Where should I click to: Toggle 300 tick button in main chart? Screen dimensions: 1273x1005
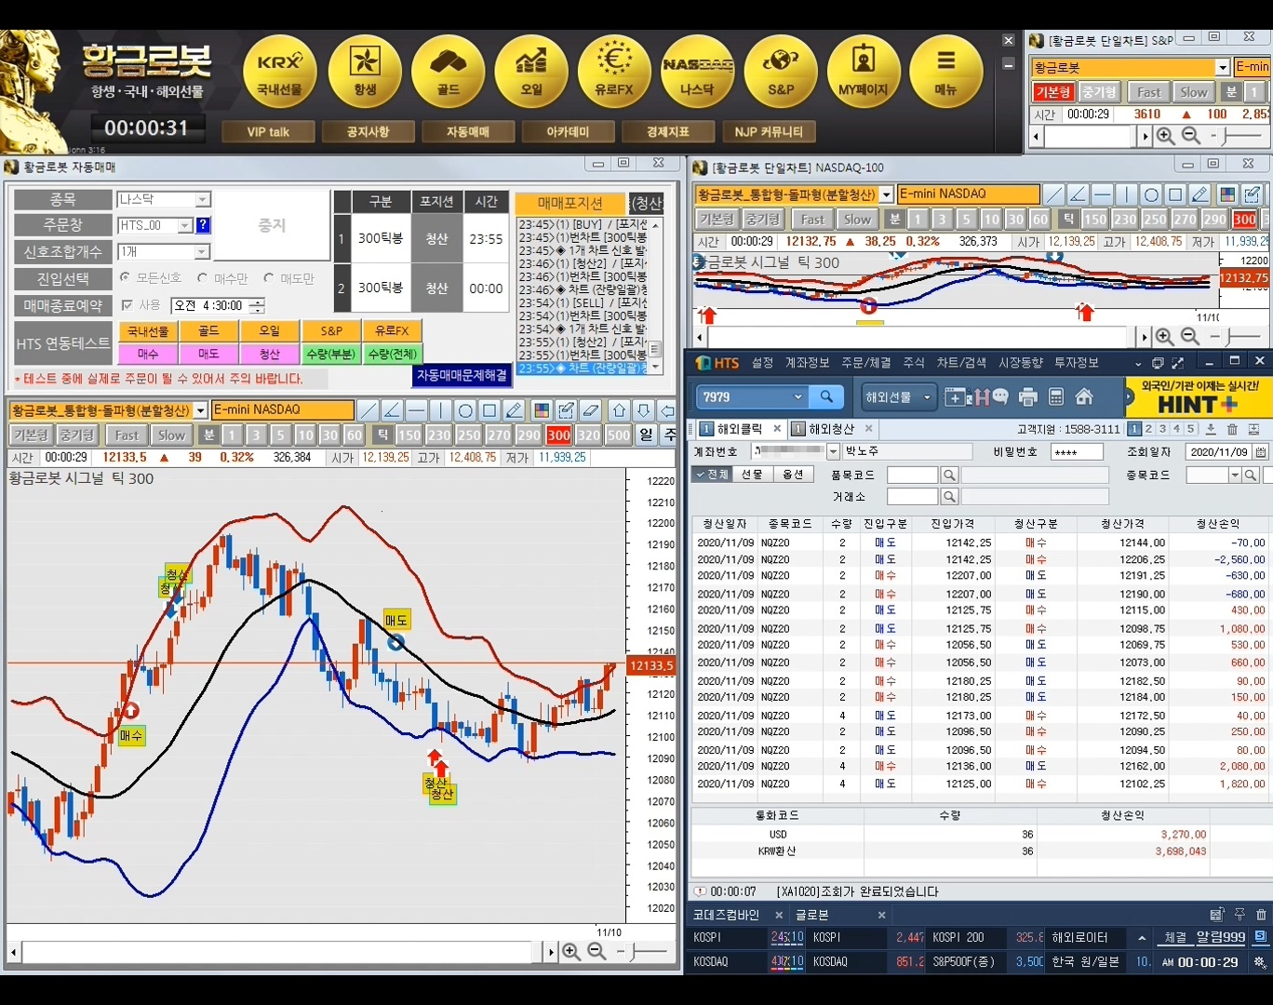pyautogui.click(x=559, y=435)
